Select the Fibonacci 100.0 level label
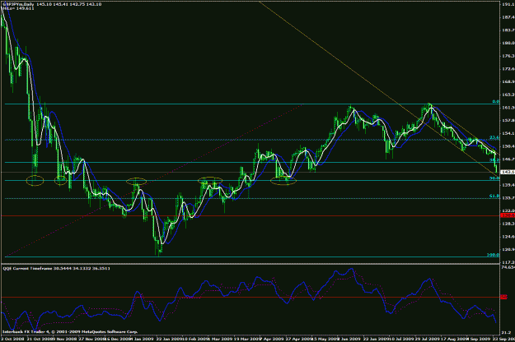This screenshot has width=515, height=342. tap(493, 255)
